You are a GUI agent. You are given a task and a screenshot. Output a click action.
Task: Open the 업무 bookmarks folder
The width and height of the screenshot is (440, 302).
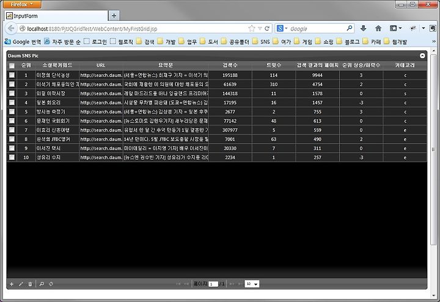click(x=188, y=42)
